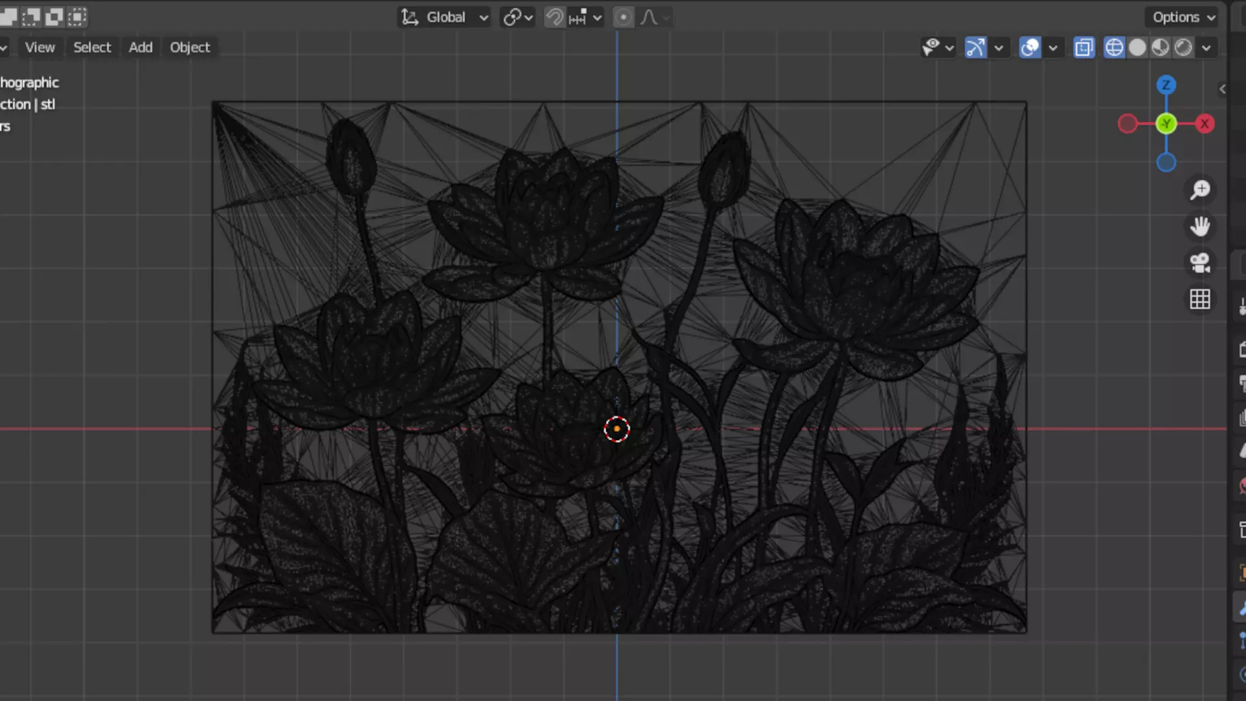Select wireframe viewport shading mode

pos(1114,47)
